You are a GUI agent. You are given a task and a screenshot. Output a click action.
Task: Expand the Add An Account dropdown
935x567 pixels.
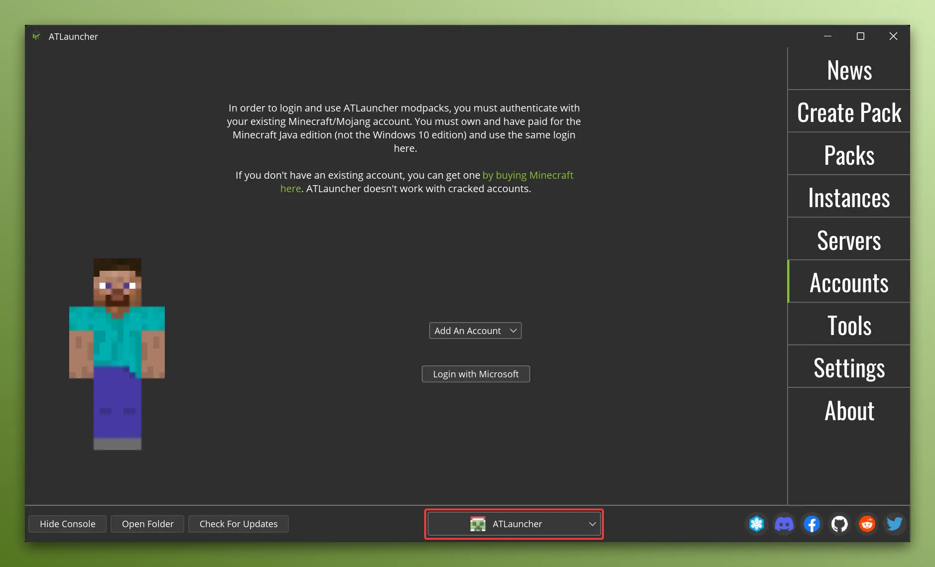pos(474,330)
